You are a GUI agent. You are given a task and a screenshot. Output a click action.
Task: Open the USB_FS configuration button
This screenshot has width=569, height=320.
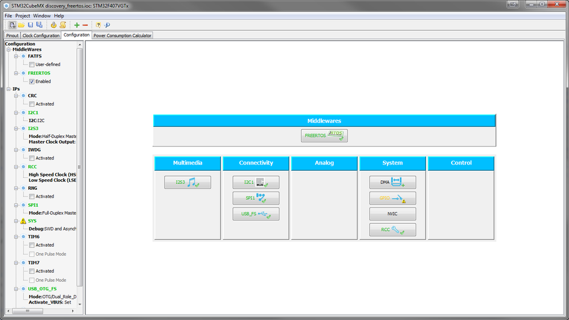[x=256, y=214]
